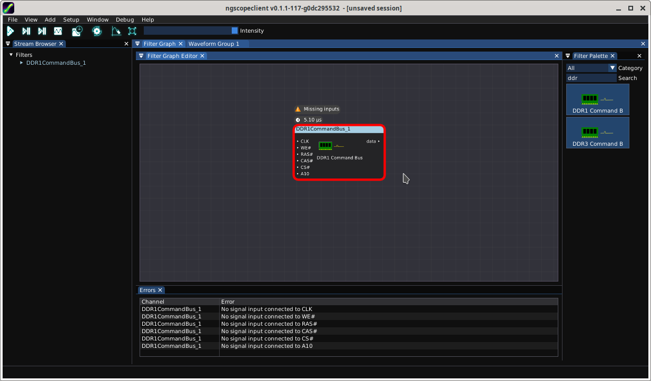Click the single trigger toolbar icon
Viewport: 651px width, 381px height.
coord(26,31)
